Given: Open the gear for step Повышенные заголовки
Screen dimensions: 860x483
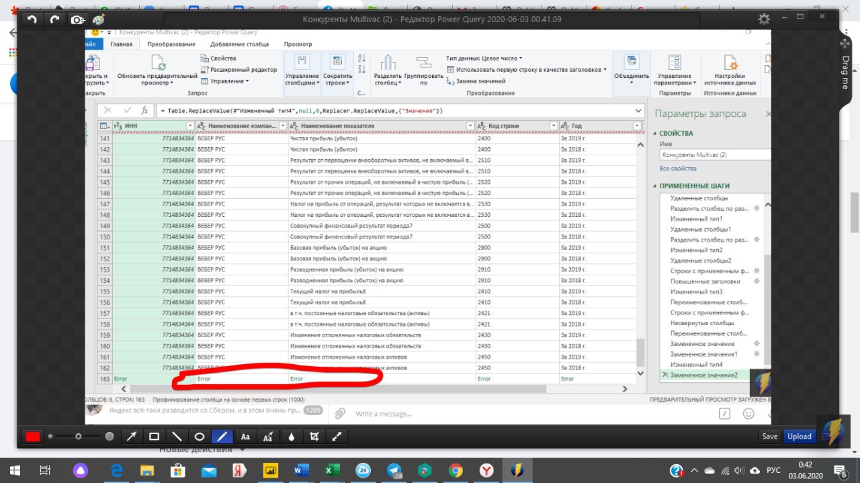Looking at the screenshot, I should coord(757,281).
